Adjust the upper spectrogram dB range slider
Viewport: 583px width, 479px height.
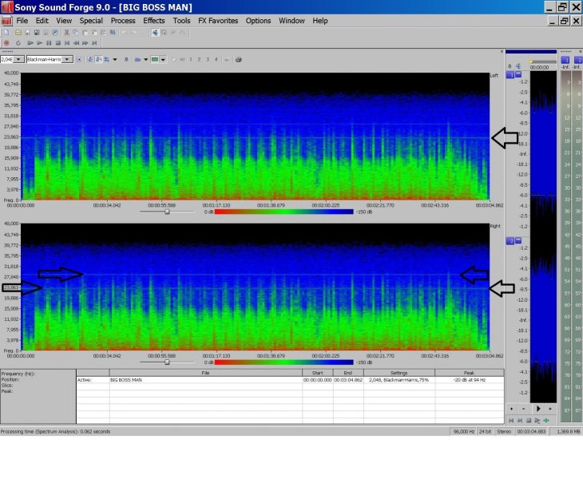pos(166,212)
